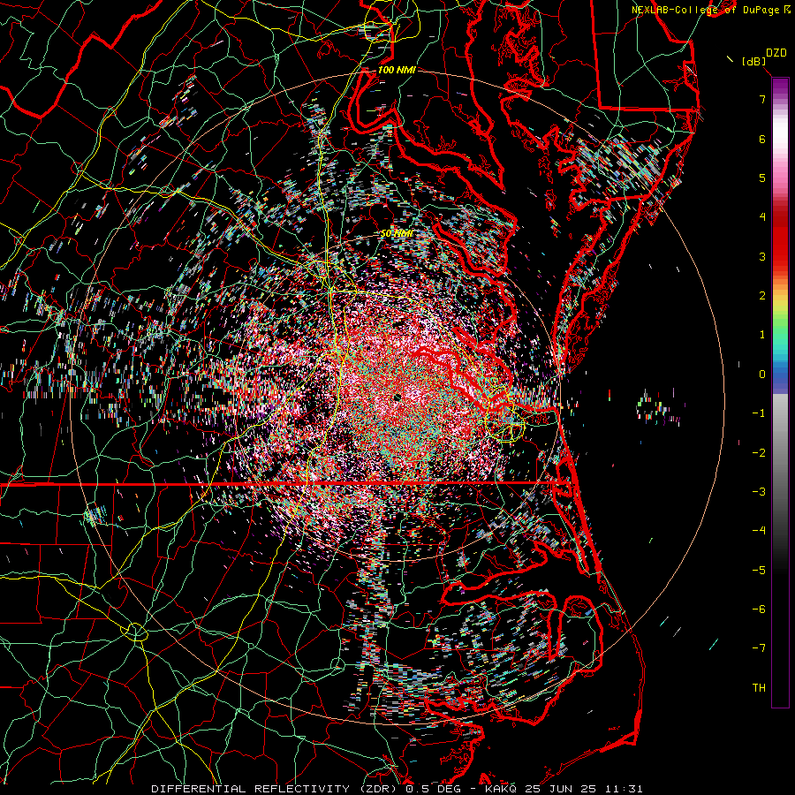The width and height of the screenshot is (795, 795).
Task: Select the 1 dB scale value
Action: 762,335
